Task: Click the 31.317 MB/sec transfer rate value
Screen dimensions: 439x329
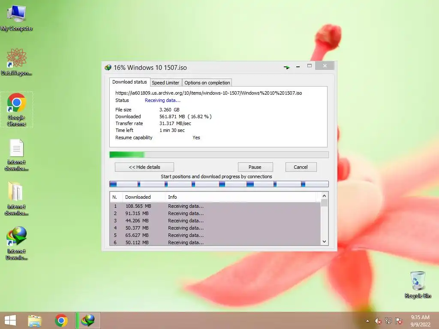Action: pyautogui.click(x=175, y=123)
